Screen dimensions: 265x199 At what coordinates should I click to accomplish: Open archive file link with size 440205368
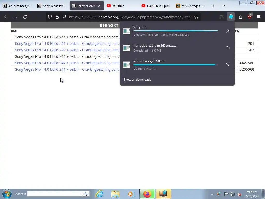pos(67,69)
